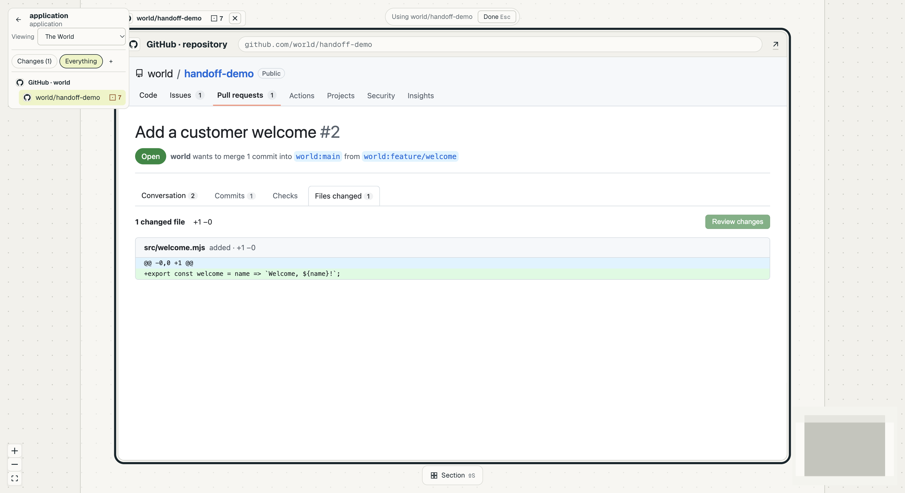Zoom in with the plus control
The width and height of the screenshot is (905, 493).
15,451
